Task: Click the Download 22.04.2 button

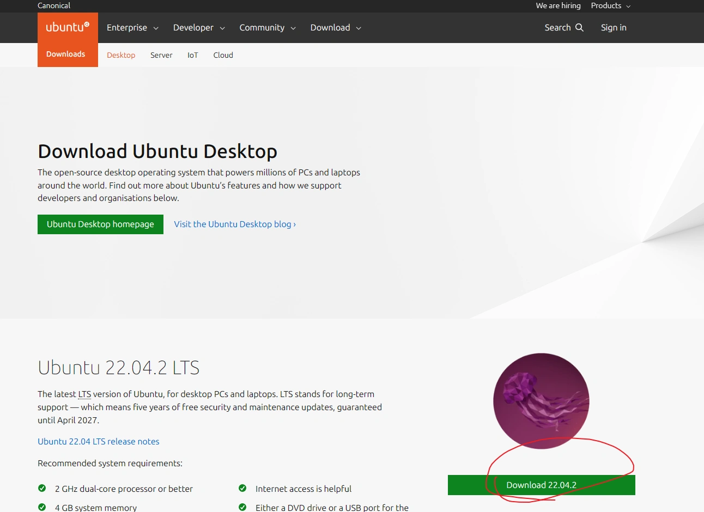Action: (542, 485)
